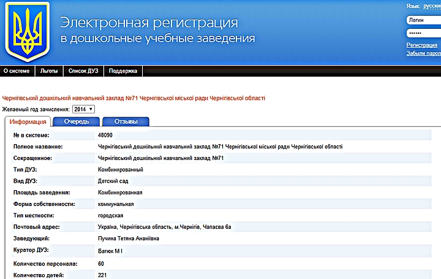
Task: Switch to the 'Очередь' tab
Action: 77,121
